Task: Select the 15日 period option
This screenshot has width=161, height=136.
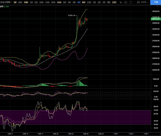Action: tap(114, 2)
